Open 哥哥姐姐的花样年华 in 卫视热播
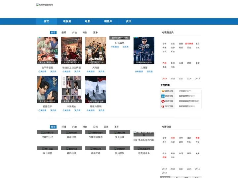 pyautogui.click(x=188, y=101)
